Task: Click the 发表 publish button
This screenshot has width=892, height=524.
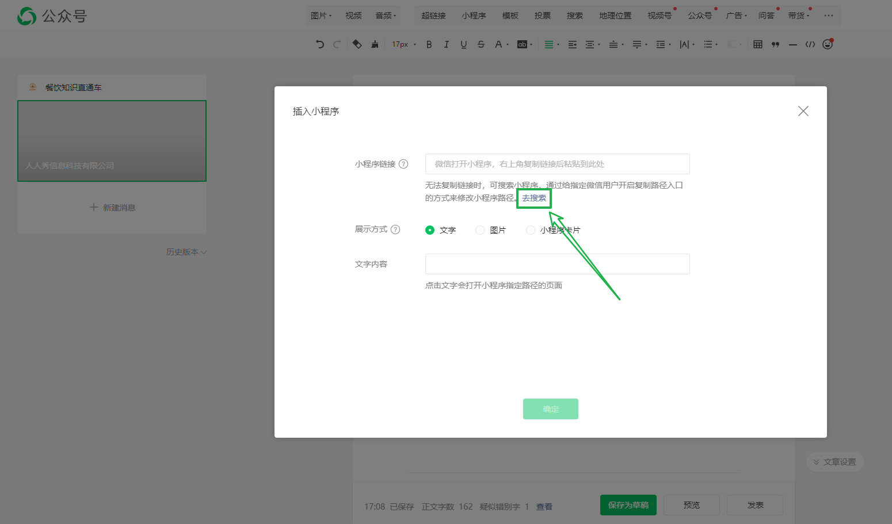Action: tap(755, 505)
